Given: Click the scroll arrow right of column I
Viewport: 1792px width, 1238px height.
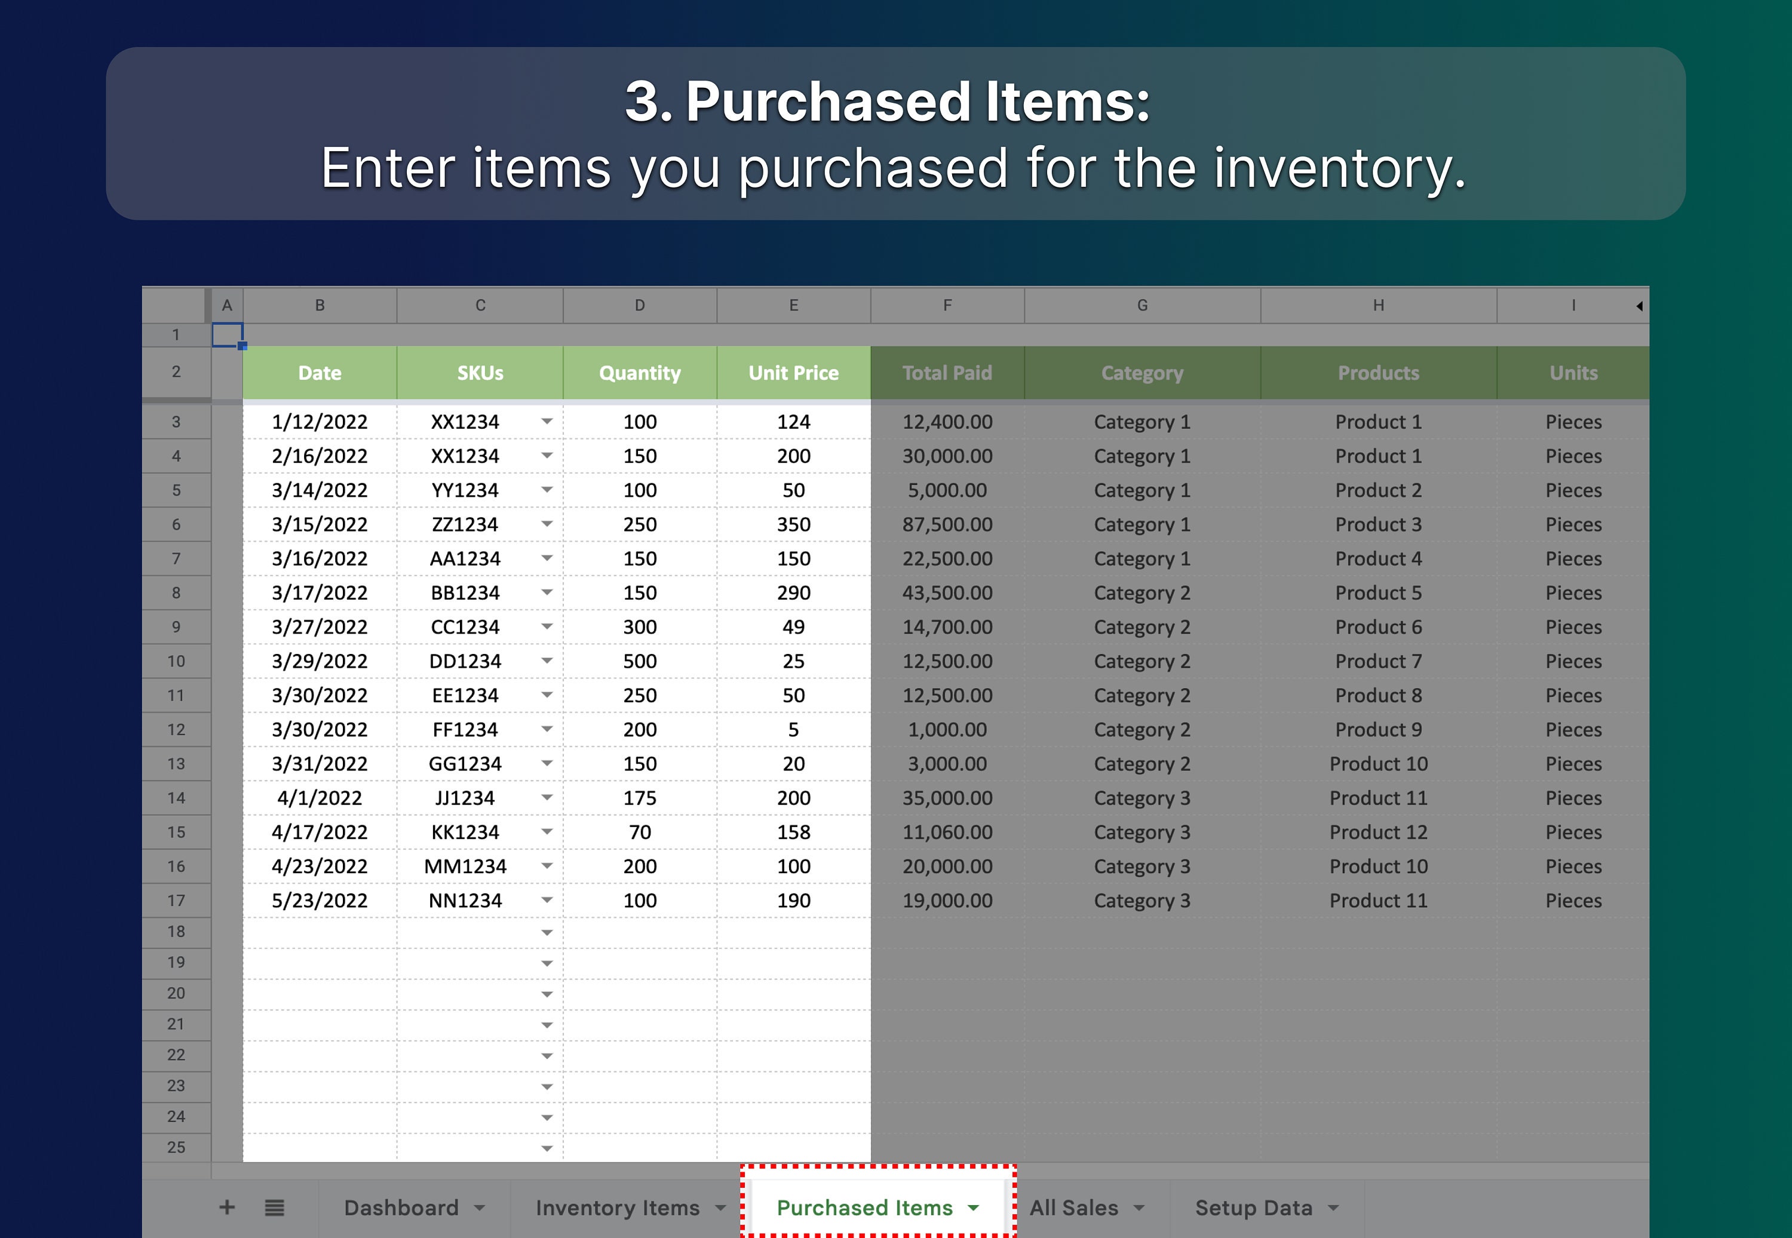Looking at the screenshot, I should tap(1639, 306).
